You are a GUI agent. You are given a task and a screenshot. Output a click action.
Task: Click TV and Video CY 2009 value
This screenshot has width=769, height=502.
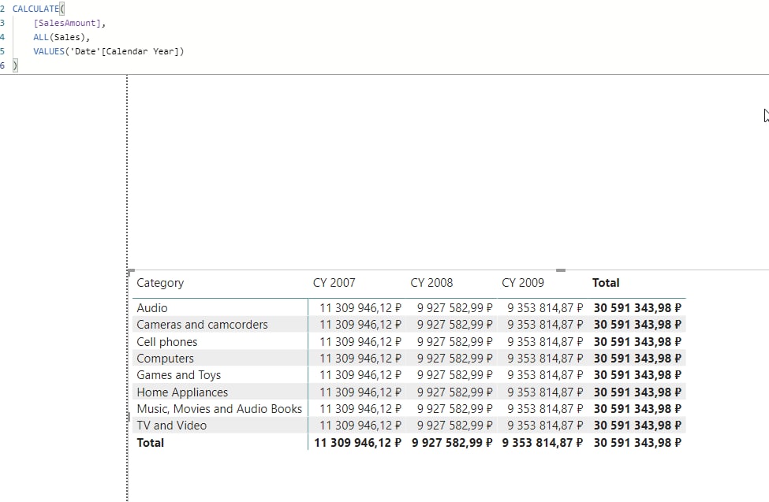[545, 426]
